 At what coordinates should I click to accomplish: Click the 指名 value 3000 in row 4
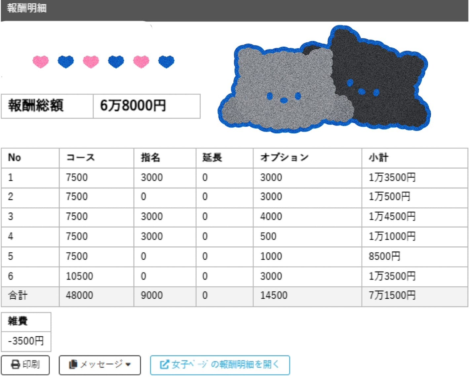[152, 236]
